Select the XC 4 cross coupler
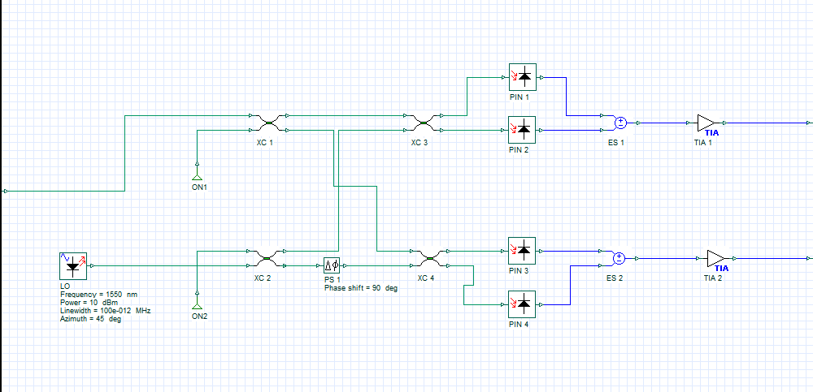The height and width of the screenshot is (392, 813). [x=428, y=260]
